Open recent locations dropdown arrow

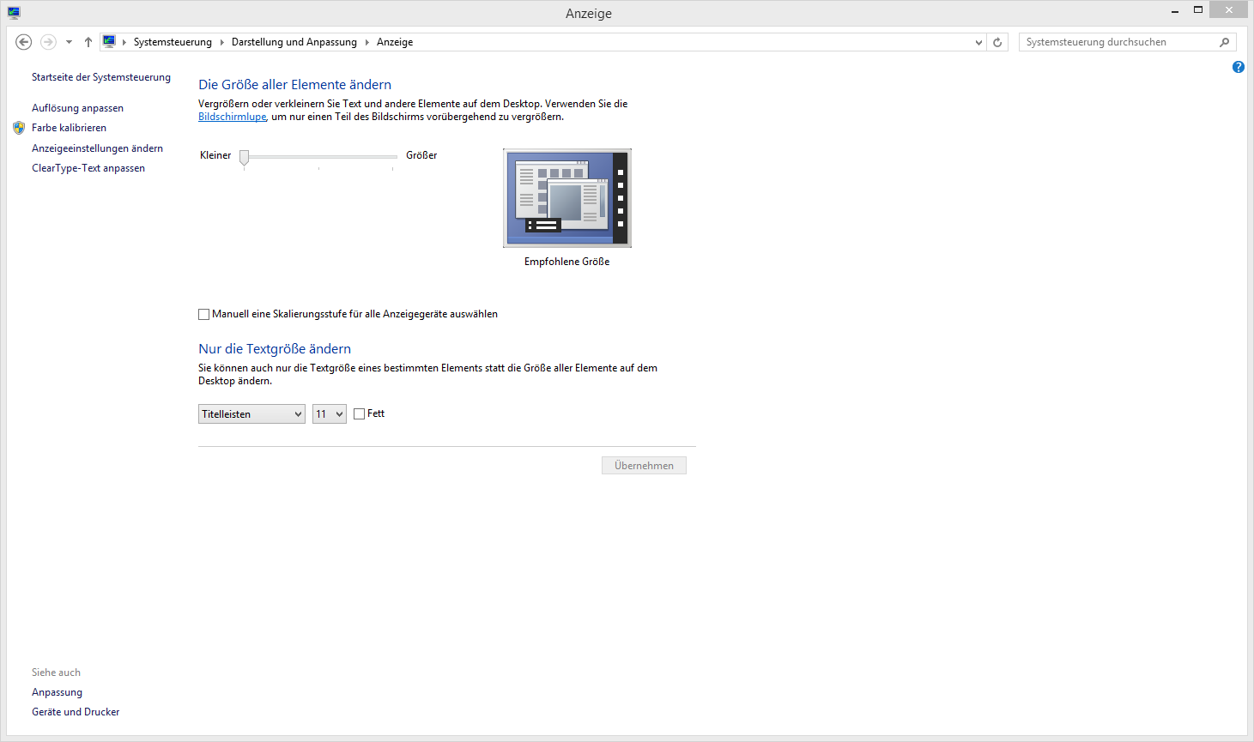coord(69,42)
